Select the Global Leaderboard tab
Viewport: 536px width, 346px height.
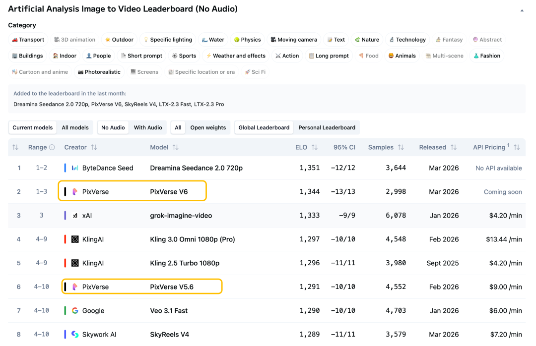click(x=264, y=127)
